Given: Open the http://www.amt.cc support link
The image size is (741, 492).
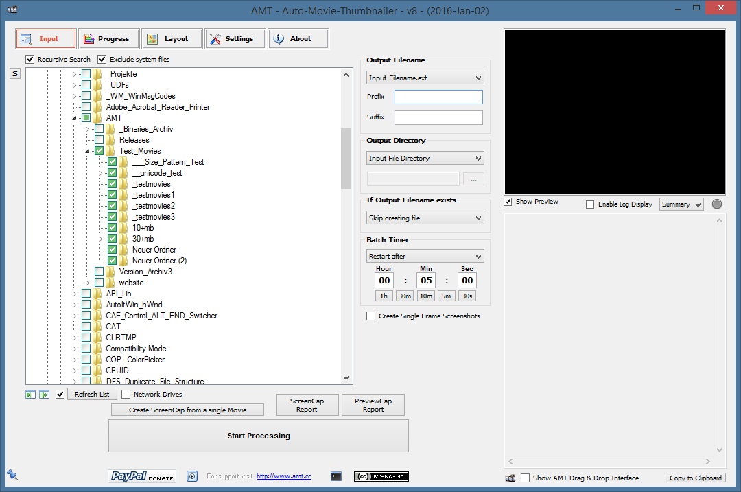Looking at the screenshot, I should click(x=283, y=476).
